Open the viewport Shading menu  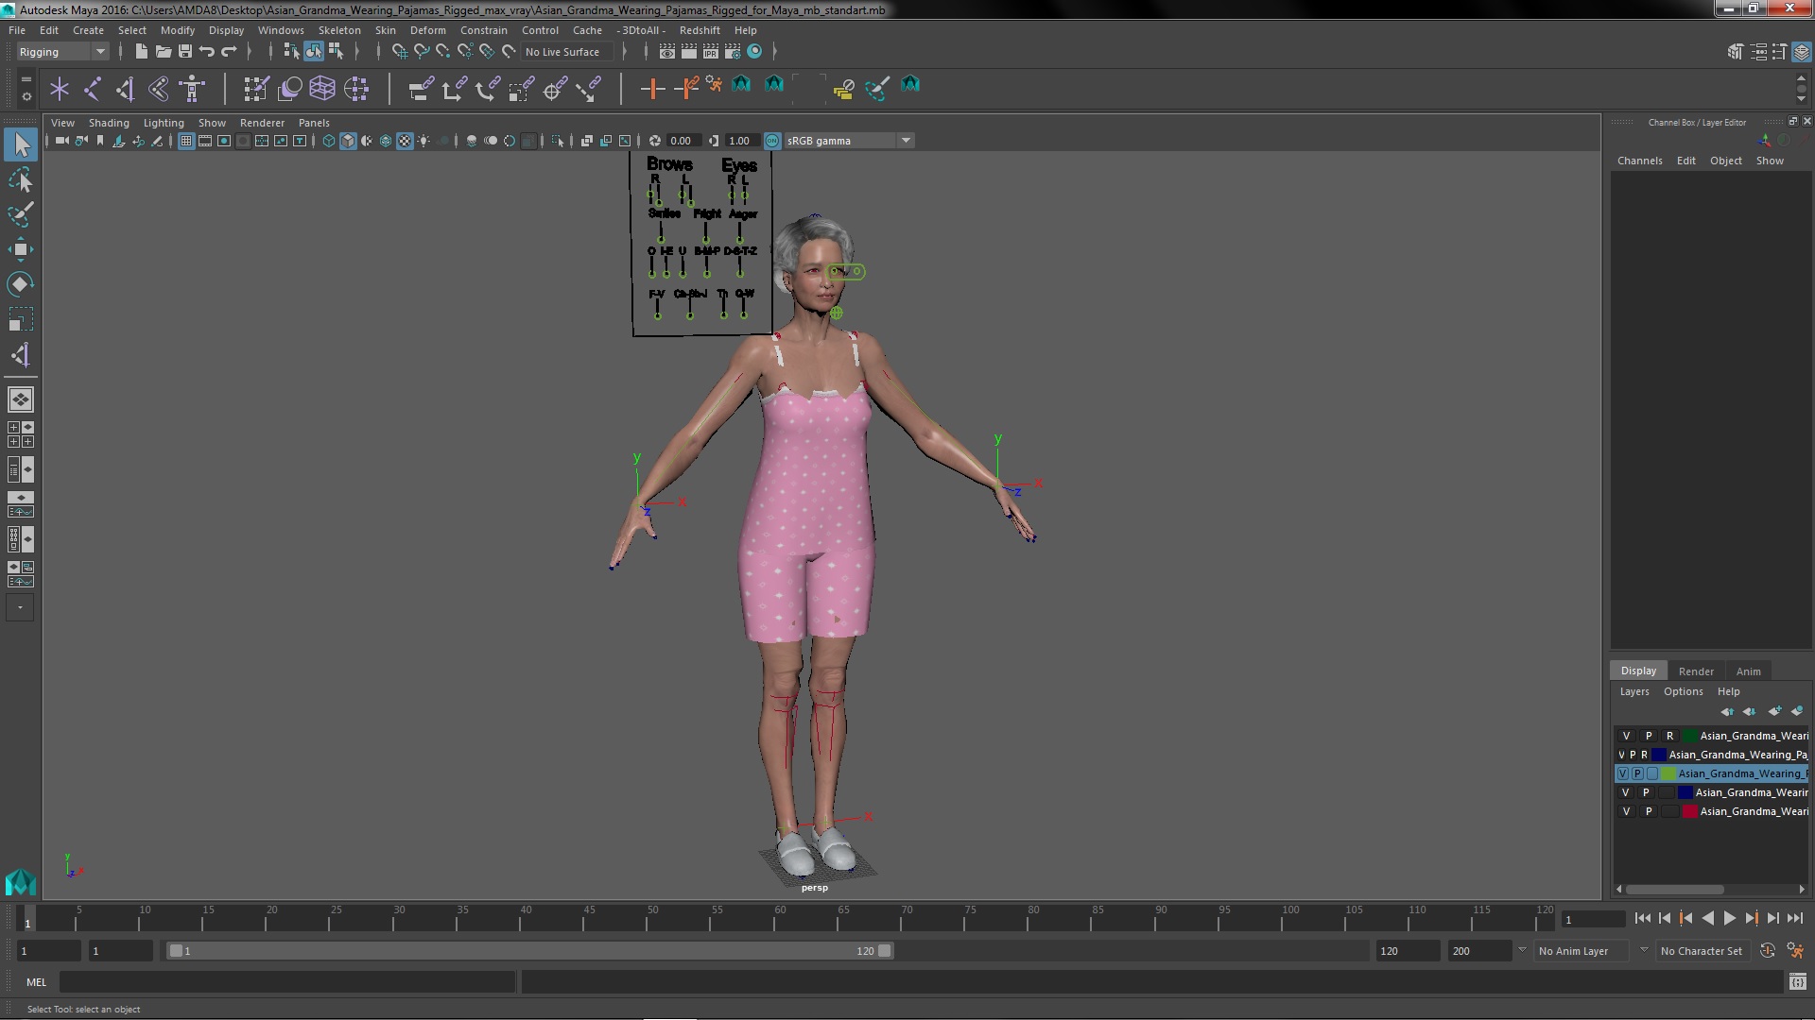(109, 123)
